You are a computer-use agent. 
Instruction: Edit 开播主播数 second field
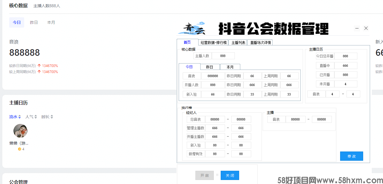click(x=241, y=137)
